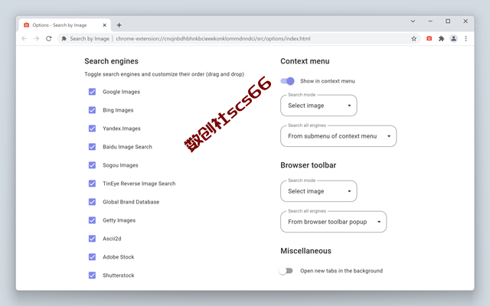
Task: Select the Options - Search by Image tab
Action: tap(64, 25)
